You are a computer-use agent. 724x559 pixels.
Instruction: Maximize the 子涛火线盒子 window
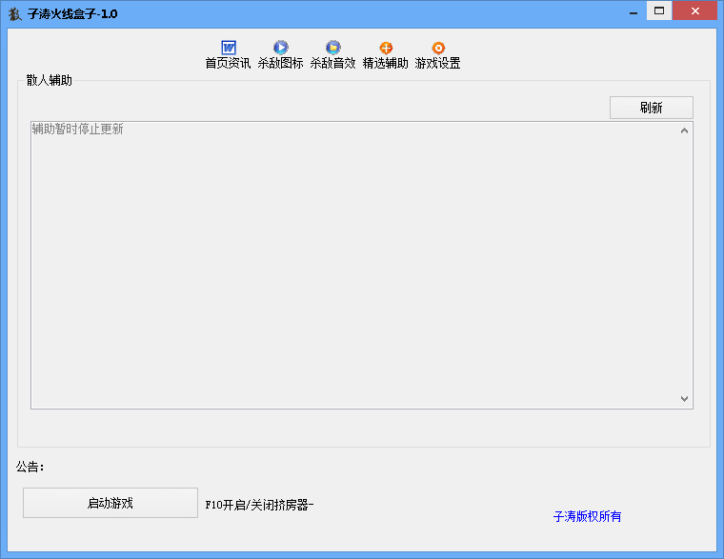(659, 11)
